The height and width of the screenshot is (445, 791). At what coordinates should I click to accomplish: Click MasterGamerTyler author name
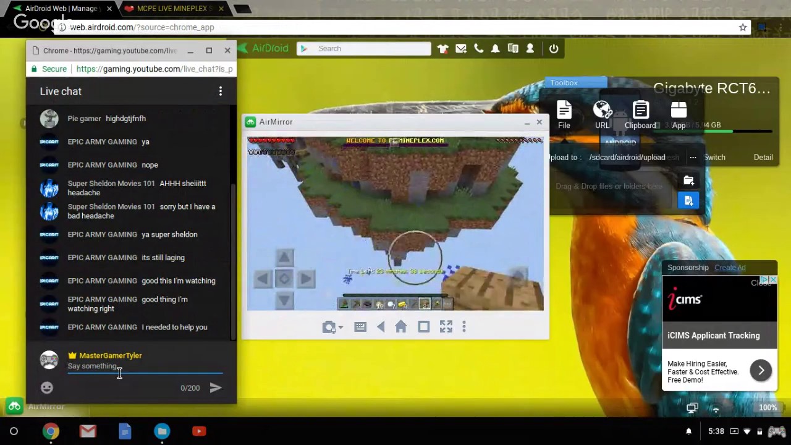tap(111, 355)
